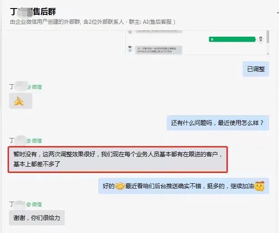Click the smiling face emoji after 继续加油
Viewport: 279px width, 233px height.
tap(259, 186)
